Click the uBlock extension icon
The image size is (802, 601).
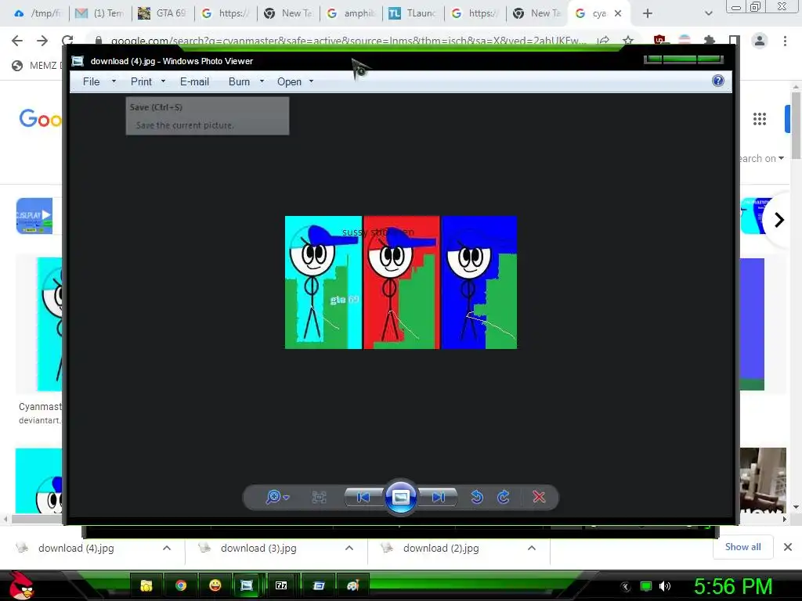pyautogui.click(x=659, y=40)
